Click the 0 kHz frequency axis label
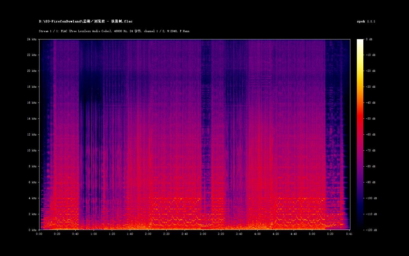Screen dimensions: 409x256 pyautogui.click(x=32, y=230)
